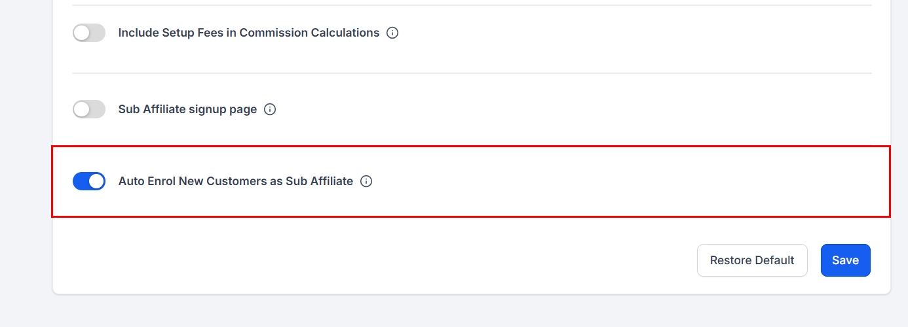Enable Include Setup Fees in Commission Calculations

[89, 33]
